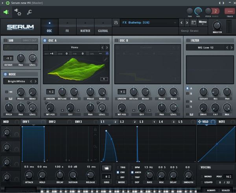Open the plugin detailed settings gear icon

click(18, 12)
